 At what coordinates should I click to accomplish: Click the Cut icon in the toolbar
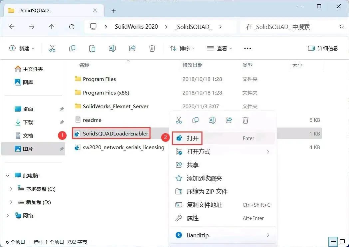[52, 48]
